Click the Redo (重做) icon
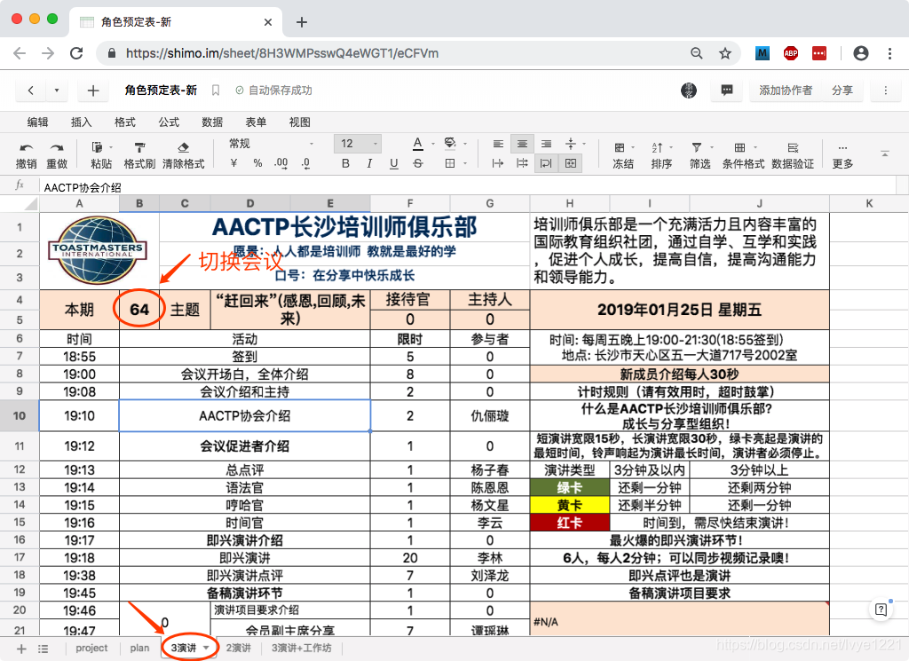 coord(57,147)
